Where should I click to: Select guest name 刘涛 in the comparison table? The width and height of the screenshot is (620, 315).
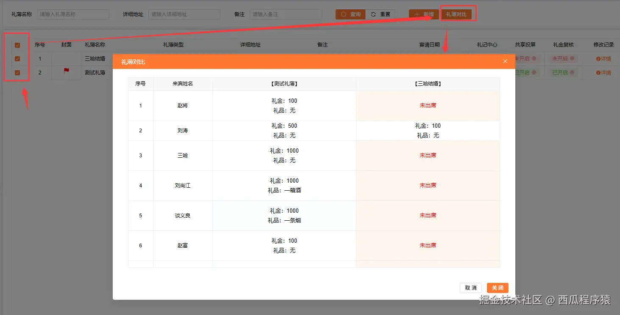click(183, 131)
